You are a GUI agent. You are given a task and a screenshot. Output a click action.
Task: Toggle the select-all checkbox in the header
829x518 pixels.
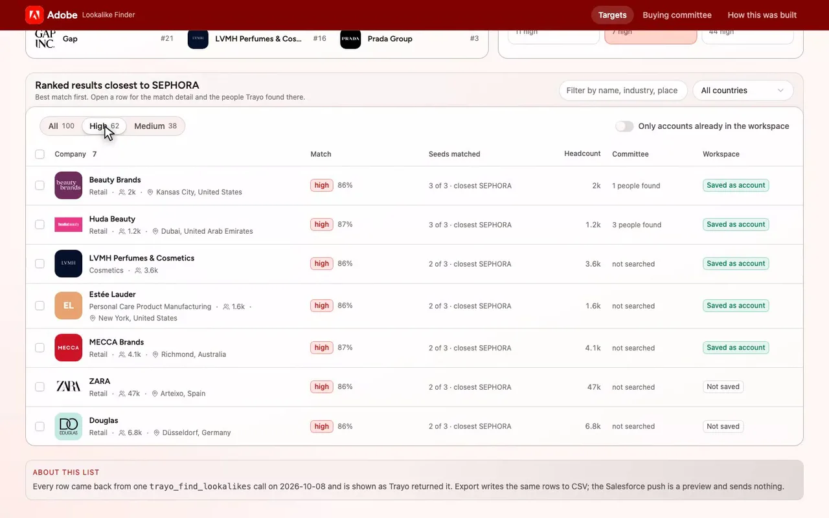point(40,154)
